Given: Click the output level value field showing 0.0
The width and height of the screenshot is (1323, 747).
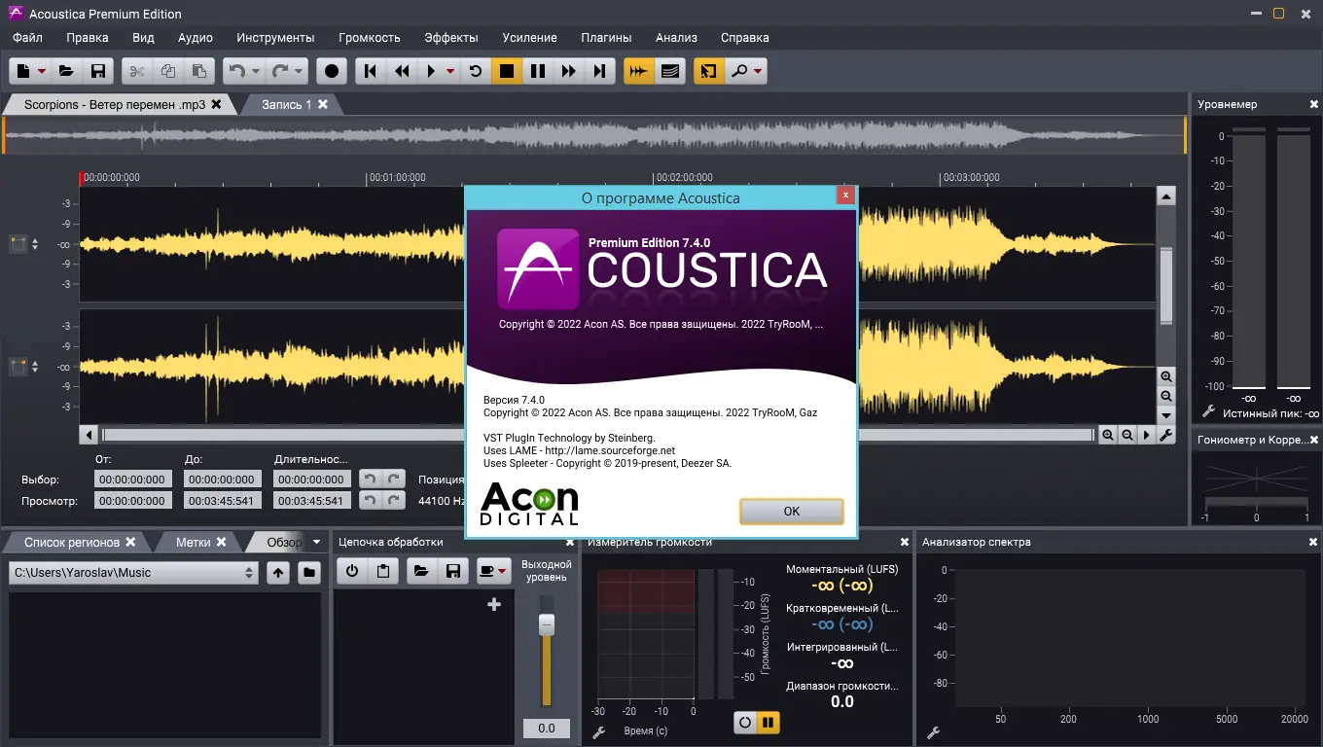Looking at the screenshot, I should point(547,728).
